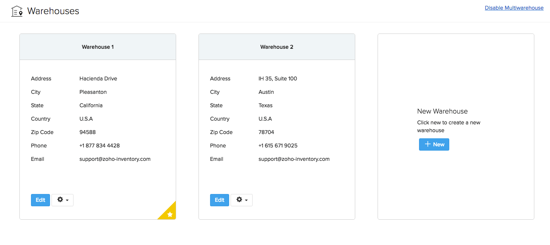This screenshot has width=550, height=245.
Task: Click the Hacienda Drive address text
Action: point(98,79)
